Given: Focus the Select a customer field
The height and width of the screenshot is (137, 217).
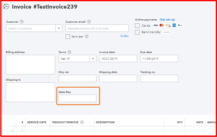Looking at the screenshot, I should pos(31,28).
